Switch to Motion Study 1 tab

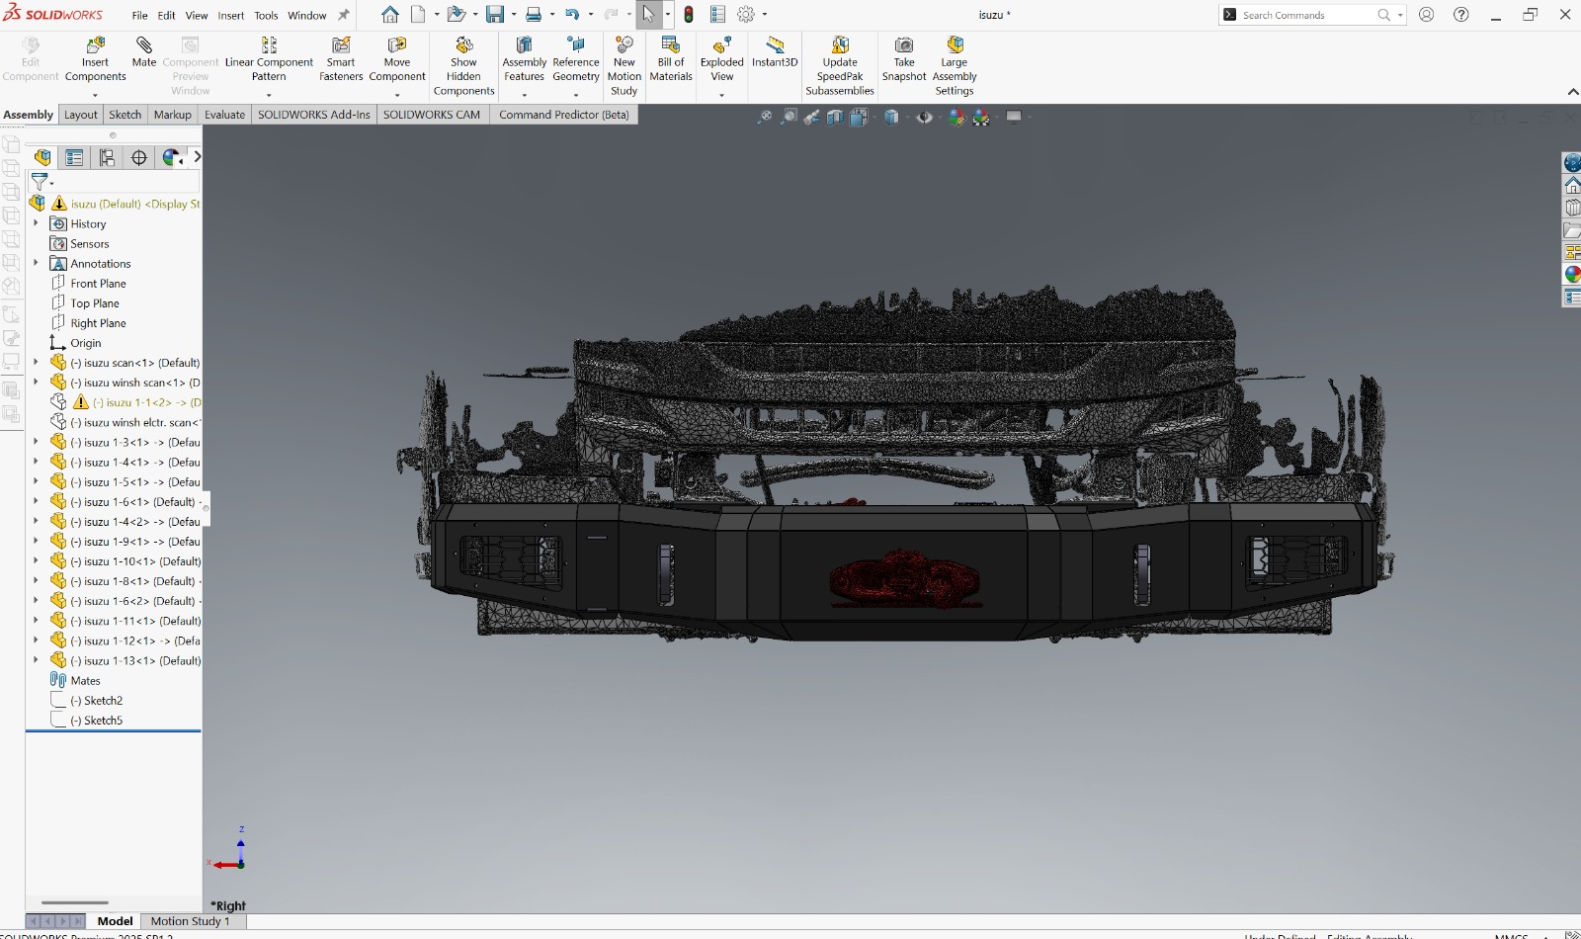point(190,921)
